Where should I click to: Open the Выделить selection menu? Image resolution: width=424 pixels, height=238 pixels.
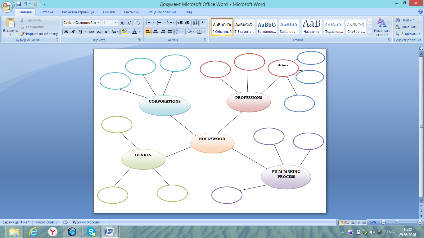(408, 34)
